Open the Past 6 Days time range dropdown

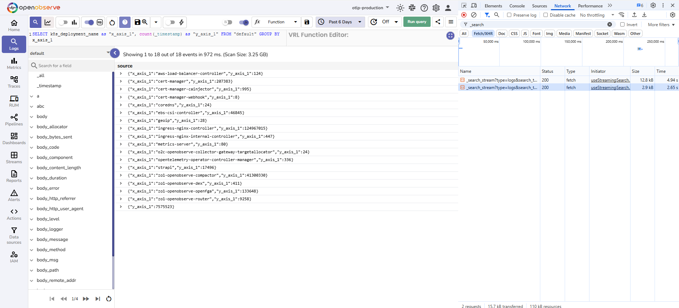(x=340, y=22)
